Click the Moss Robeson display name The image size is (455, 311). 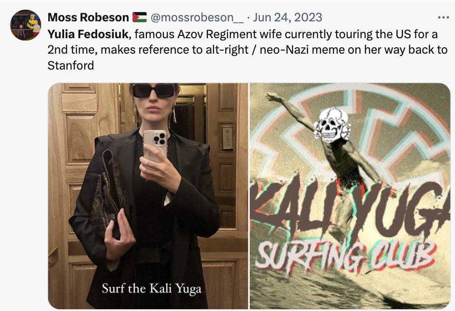tap(88, 17)
